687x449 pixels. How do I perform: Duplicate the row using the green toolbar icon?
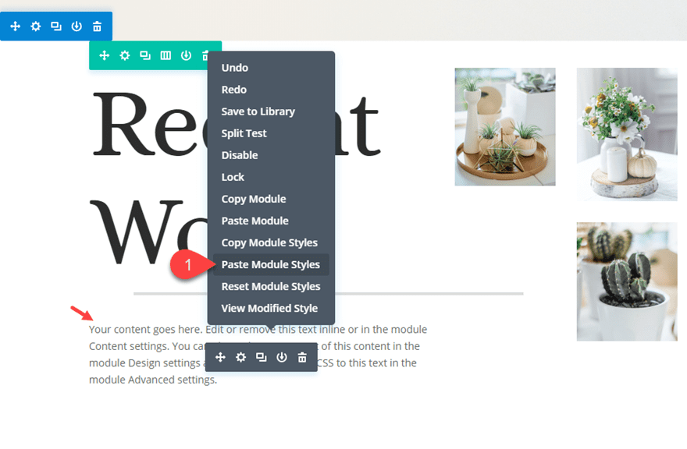tap(145, 55)
